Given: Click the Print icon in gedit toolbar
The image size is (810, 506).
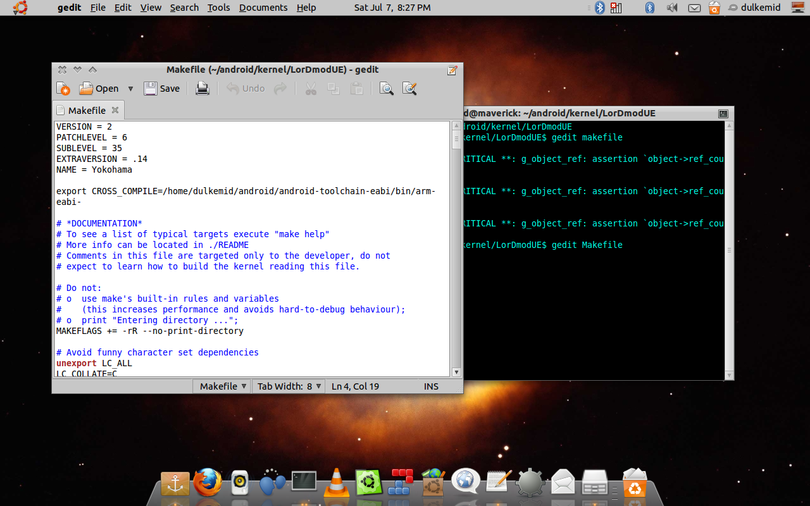Looking at the screenshot, I should pos(202,89).
